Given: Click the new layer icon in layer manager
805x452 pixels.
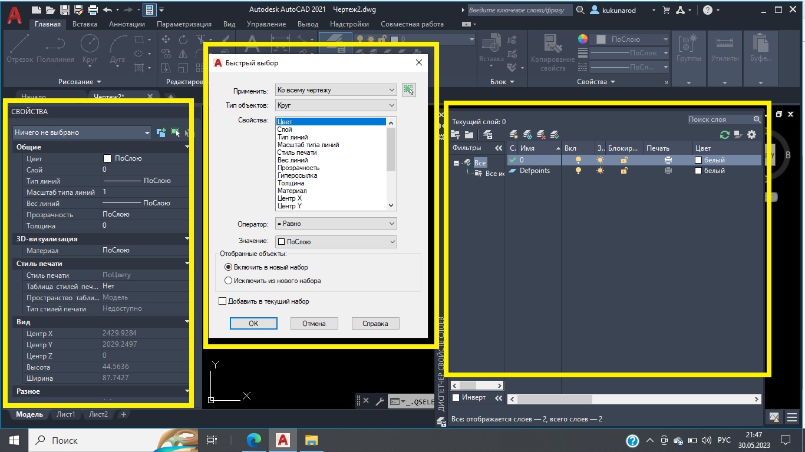Looking at the screenshot, I should click(x=514, y=135).
